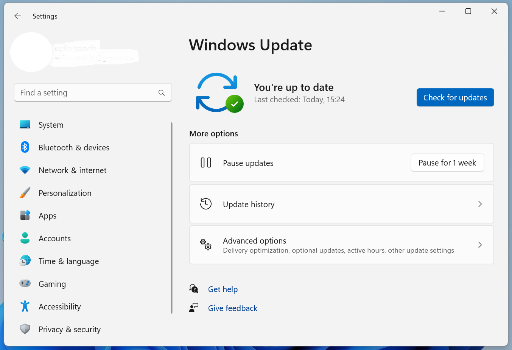Click the magnifier icon in search box
This screenshot has height=350, width=512.
(x=162, y=93)
